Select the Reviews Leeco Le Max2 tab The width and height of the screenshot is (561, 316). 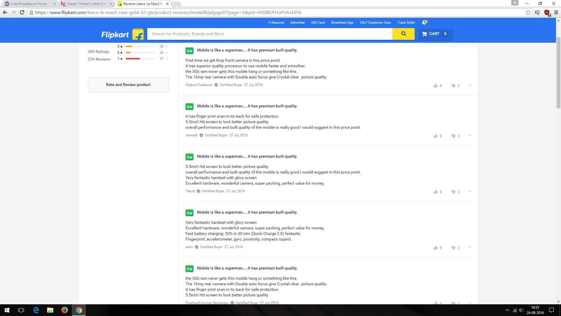(143, 4)
